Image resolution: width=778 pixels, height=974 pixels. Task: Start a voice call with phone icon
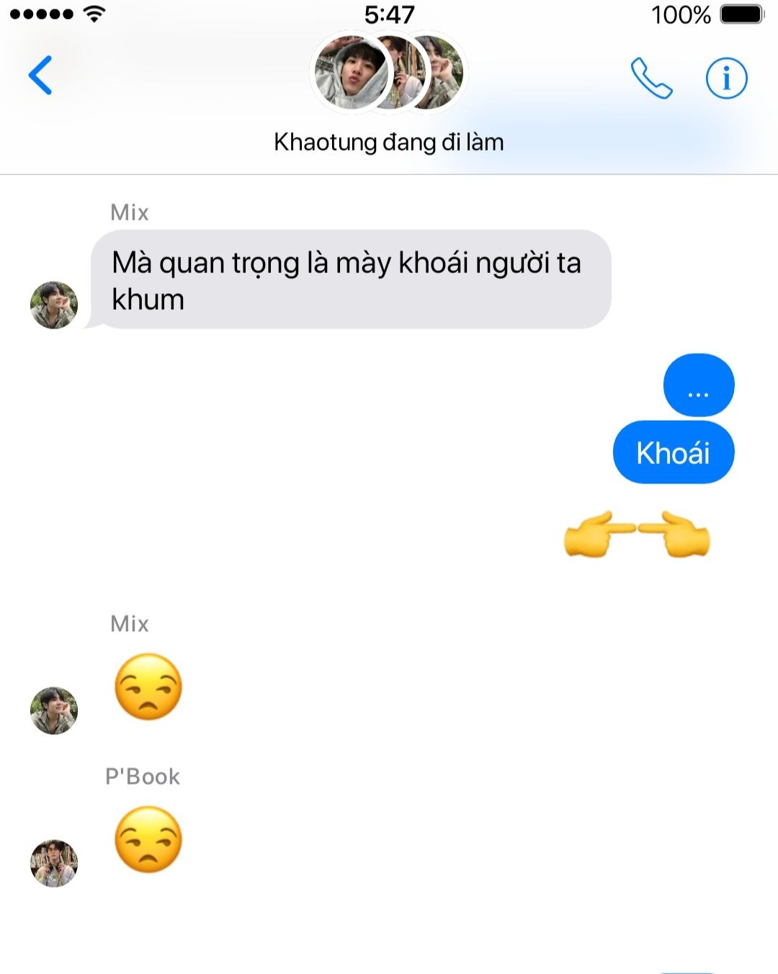[651, 78]
